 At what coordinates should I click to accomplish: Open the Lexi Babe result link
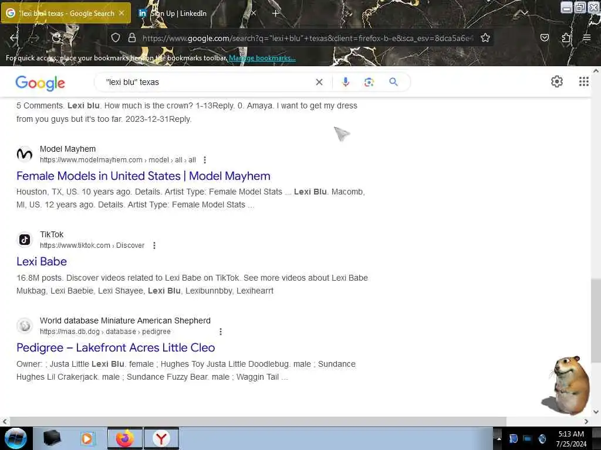(x=42, y=262)
